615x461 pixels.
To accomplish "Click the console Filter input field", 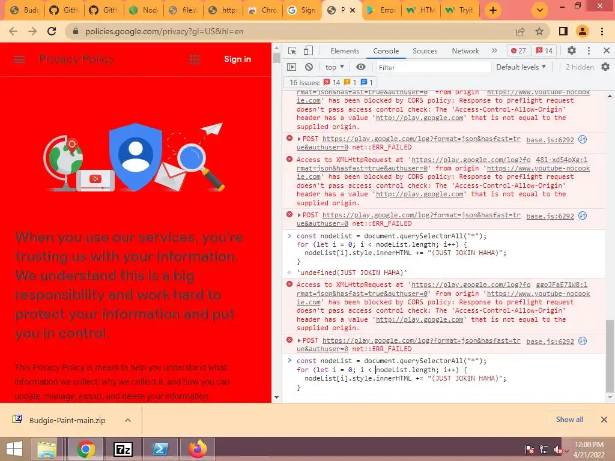I will click(434, 67).
